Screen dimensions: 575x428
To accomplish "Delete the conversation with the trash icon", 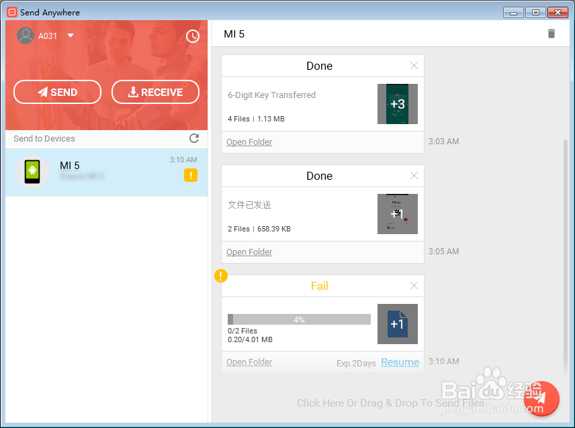I will [551, 34].
